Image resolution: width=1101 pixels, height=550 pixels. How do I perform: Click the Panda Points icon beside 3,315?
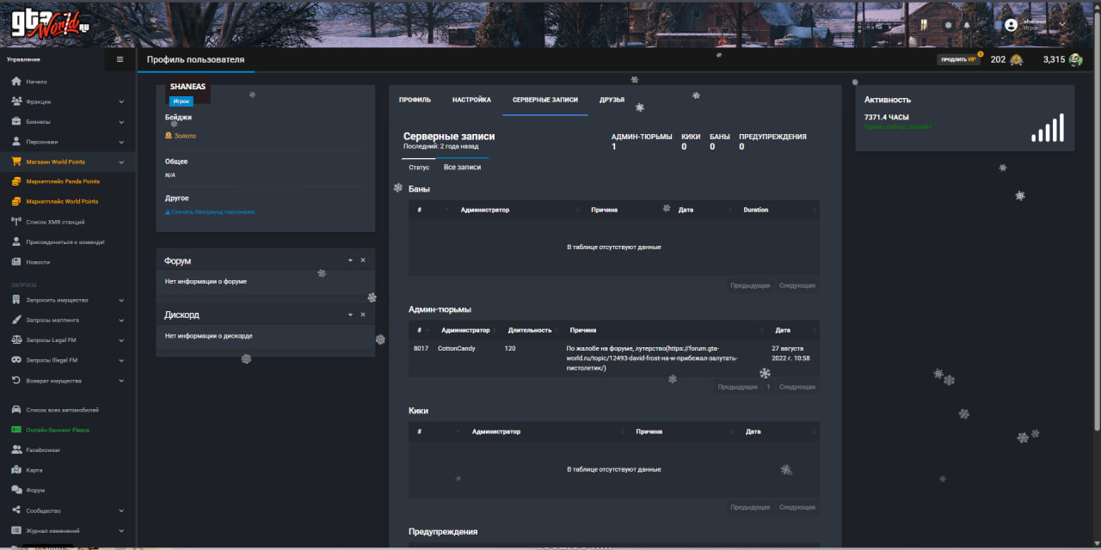[x=1075, y=60]
